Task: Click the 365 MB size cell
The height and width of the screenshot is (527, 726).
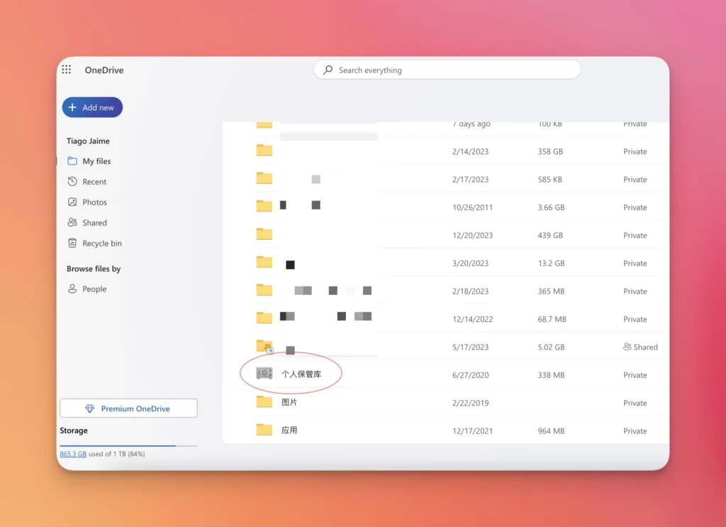Action: pyautogui.click(x=551, y=292)
